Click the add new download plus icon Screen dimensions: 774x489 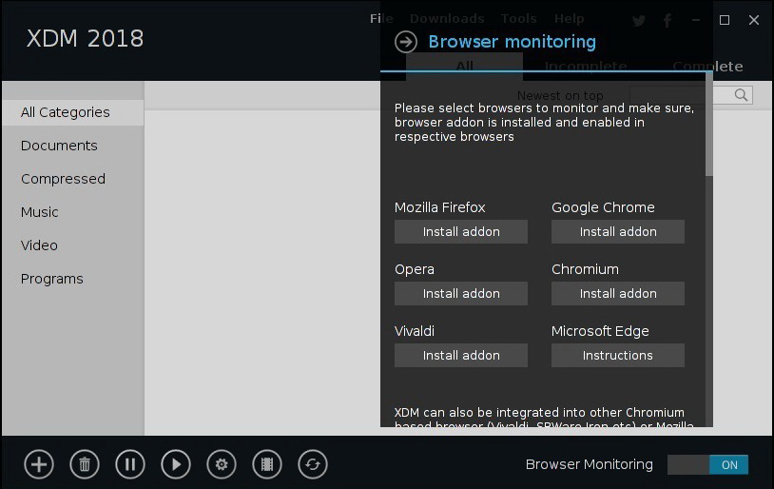pyautogui.click(x=39, y=464)
